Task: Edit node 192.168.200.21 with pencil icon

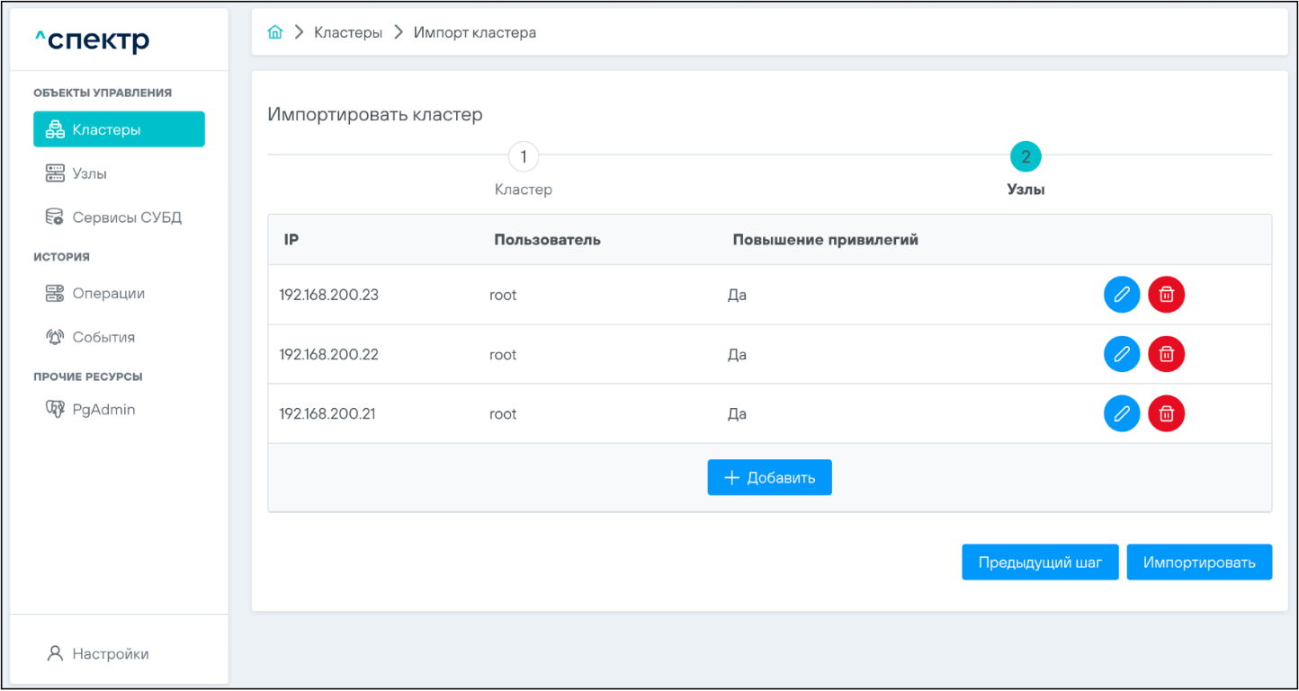Action: click(x=1121, y=414)
